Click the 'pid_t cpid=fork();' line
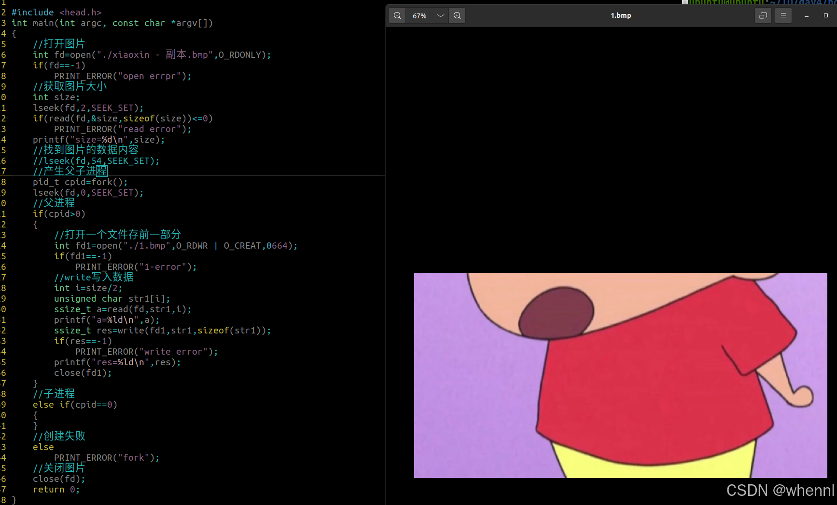Viewport: 837px width, 505px height. 80,182
